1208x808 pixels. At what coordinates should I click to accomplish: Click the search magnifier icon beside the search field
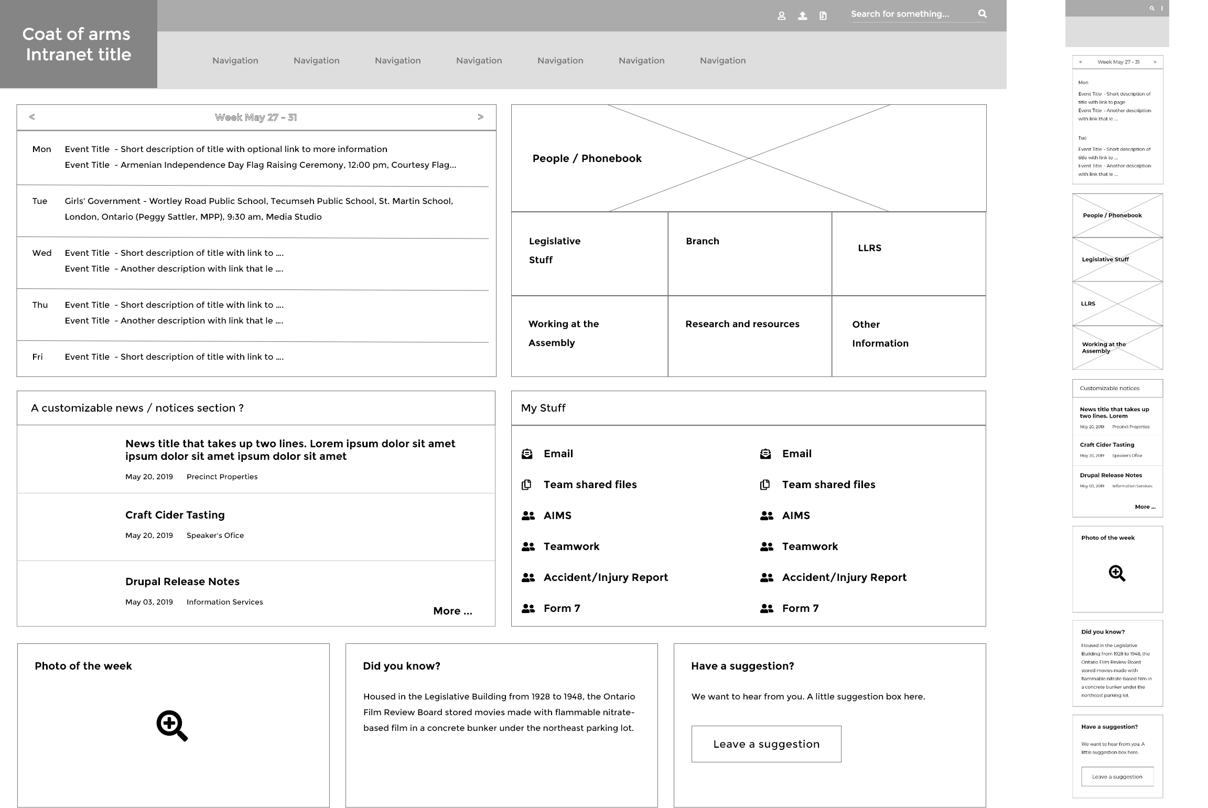(x=983, y=14)
